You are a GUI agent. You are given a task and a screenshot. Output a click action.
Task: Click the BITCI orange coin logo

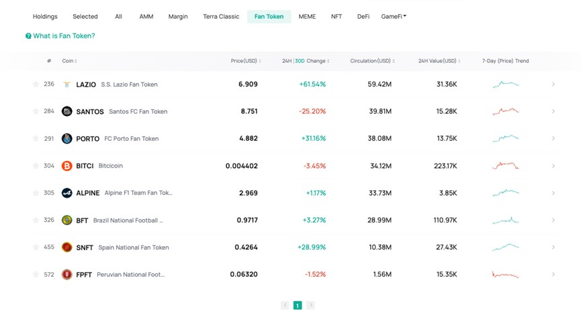tap(66, 166)
